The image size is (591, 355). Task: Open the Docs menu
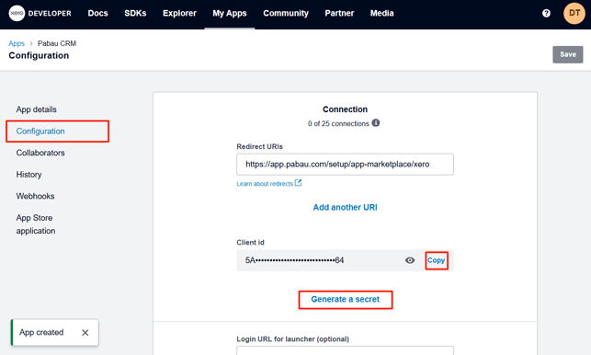97,13
